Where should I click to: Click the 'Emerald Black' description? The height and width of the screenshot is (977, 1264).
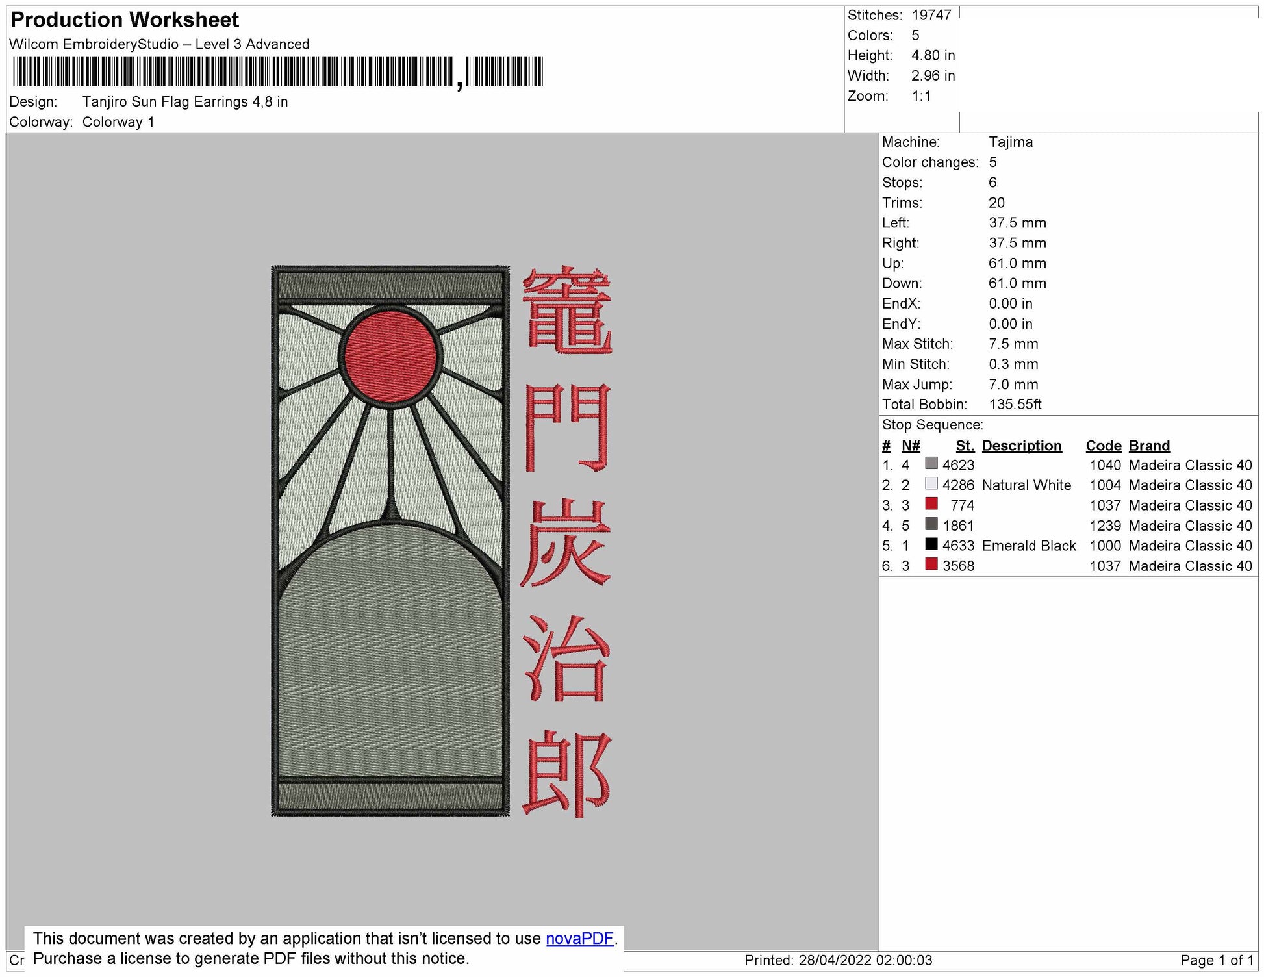(1029, 546)
